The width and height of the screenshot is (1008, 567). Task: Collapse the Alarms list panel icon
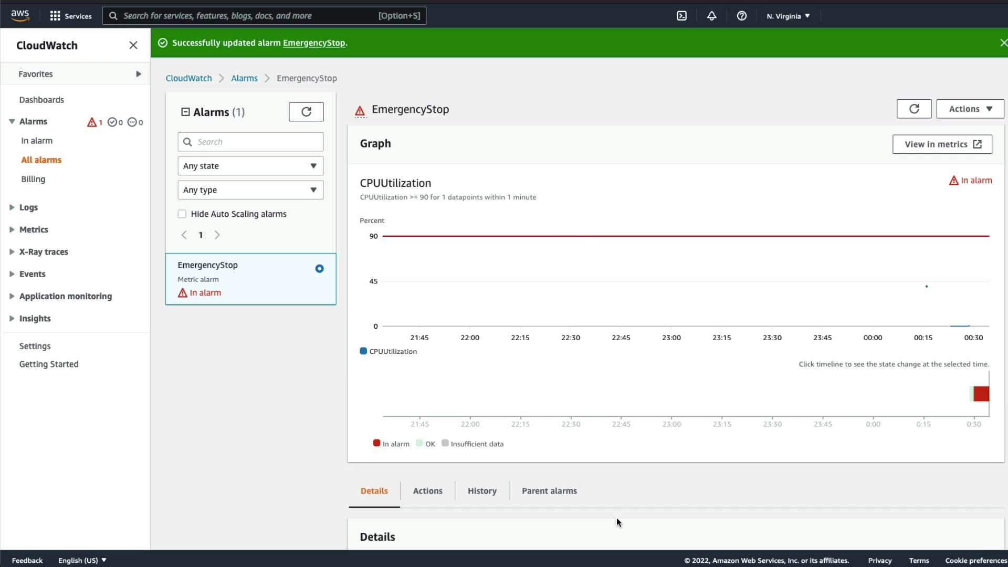point(185,112)
